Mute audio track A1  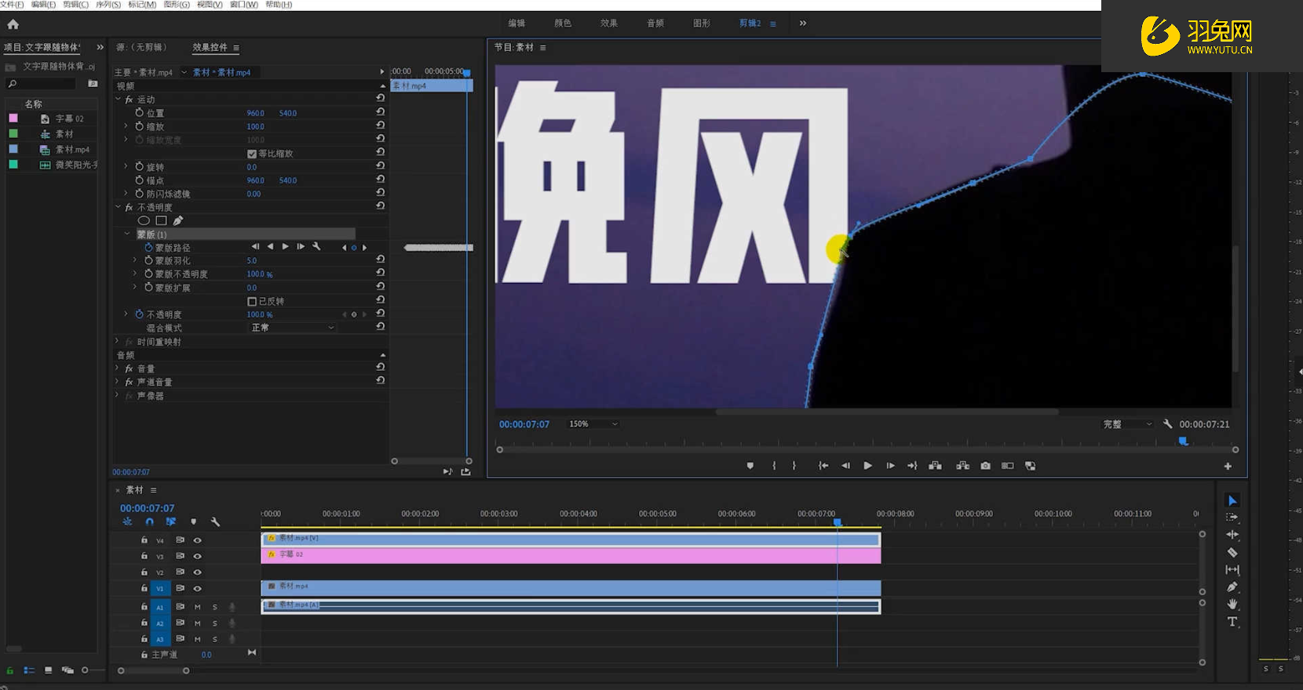(198, 607)
